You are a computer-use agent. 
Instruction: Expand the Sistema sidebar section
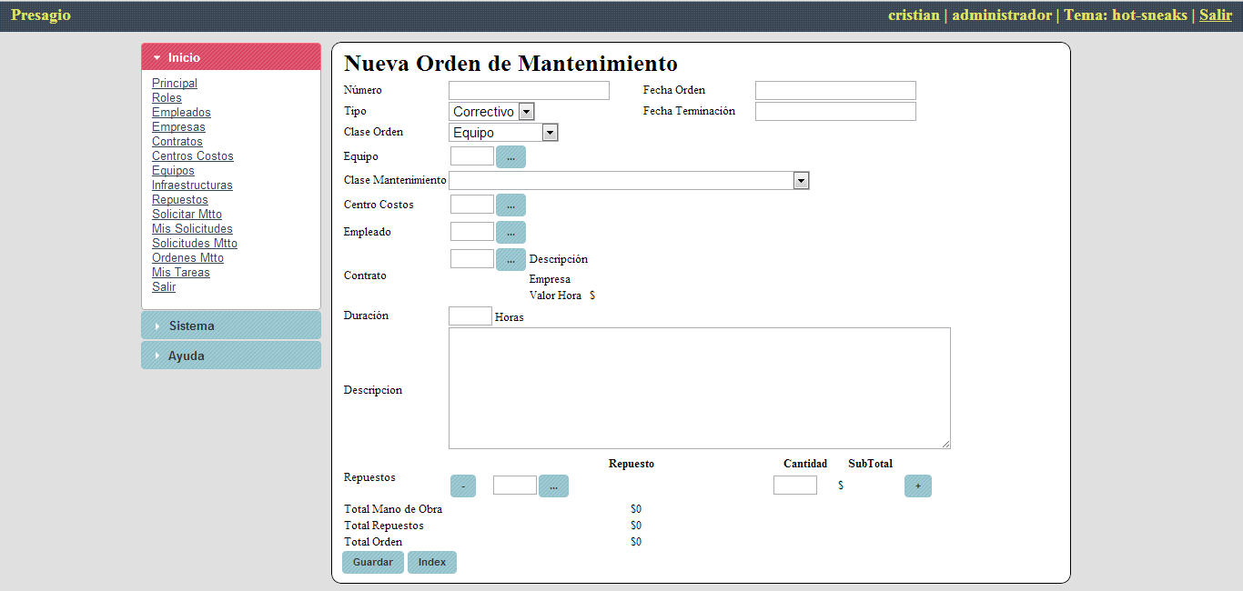pos(230,325)
